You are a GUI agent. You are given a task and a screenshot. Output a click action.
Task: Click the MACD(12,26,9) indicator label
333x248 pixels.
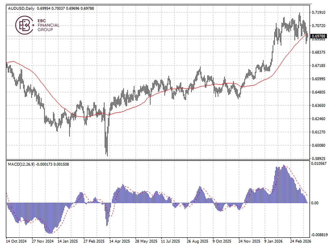pyautogui.click(x=21, y=164)
